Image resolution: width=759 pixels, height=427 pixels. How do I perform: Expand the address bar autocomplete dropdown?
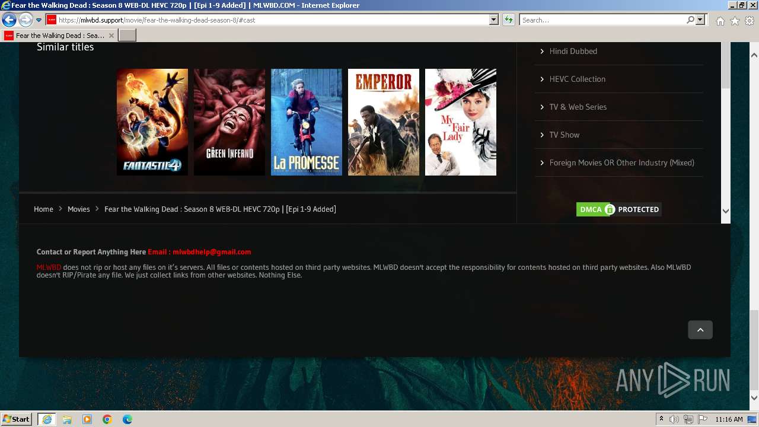click(x=493, y=20)
